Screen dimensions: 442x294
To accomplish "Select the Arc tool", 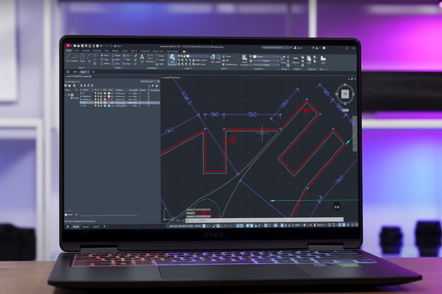I will tap(89, 57).
